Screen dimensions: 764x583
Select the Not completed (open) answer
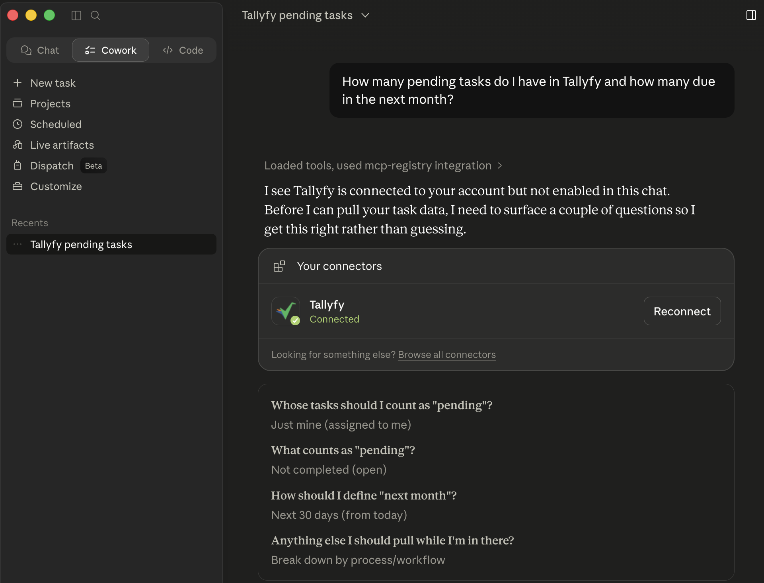(329, 470)
